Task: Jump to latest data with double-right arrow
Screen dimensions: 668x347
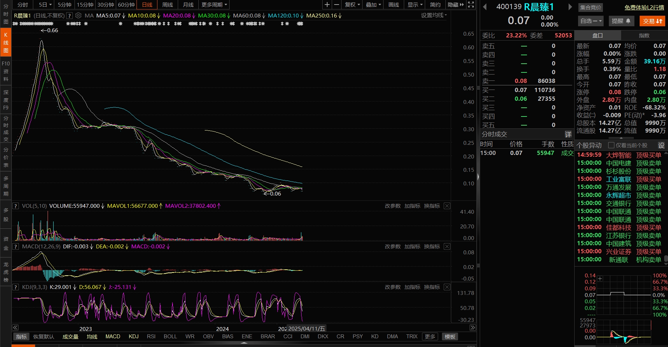Action: tap(473, 328)
